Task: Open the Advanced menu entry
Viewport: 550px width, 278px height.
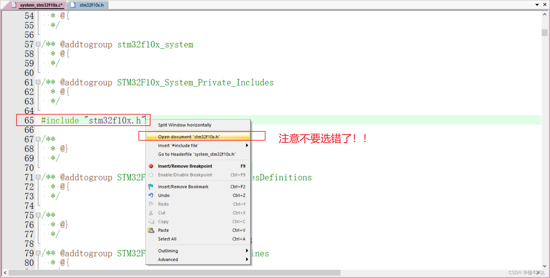Action: coord(198,259)
